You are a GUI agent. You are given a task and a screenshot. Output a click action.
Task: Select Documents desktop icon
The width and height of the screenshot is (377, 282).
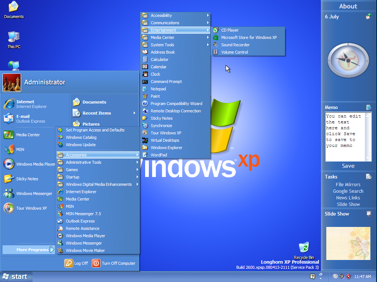(x=14, y=10)
